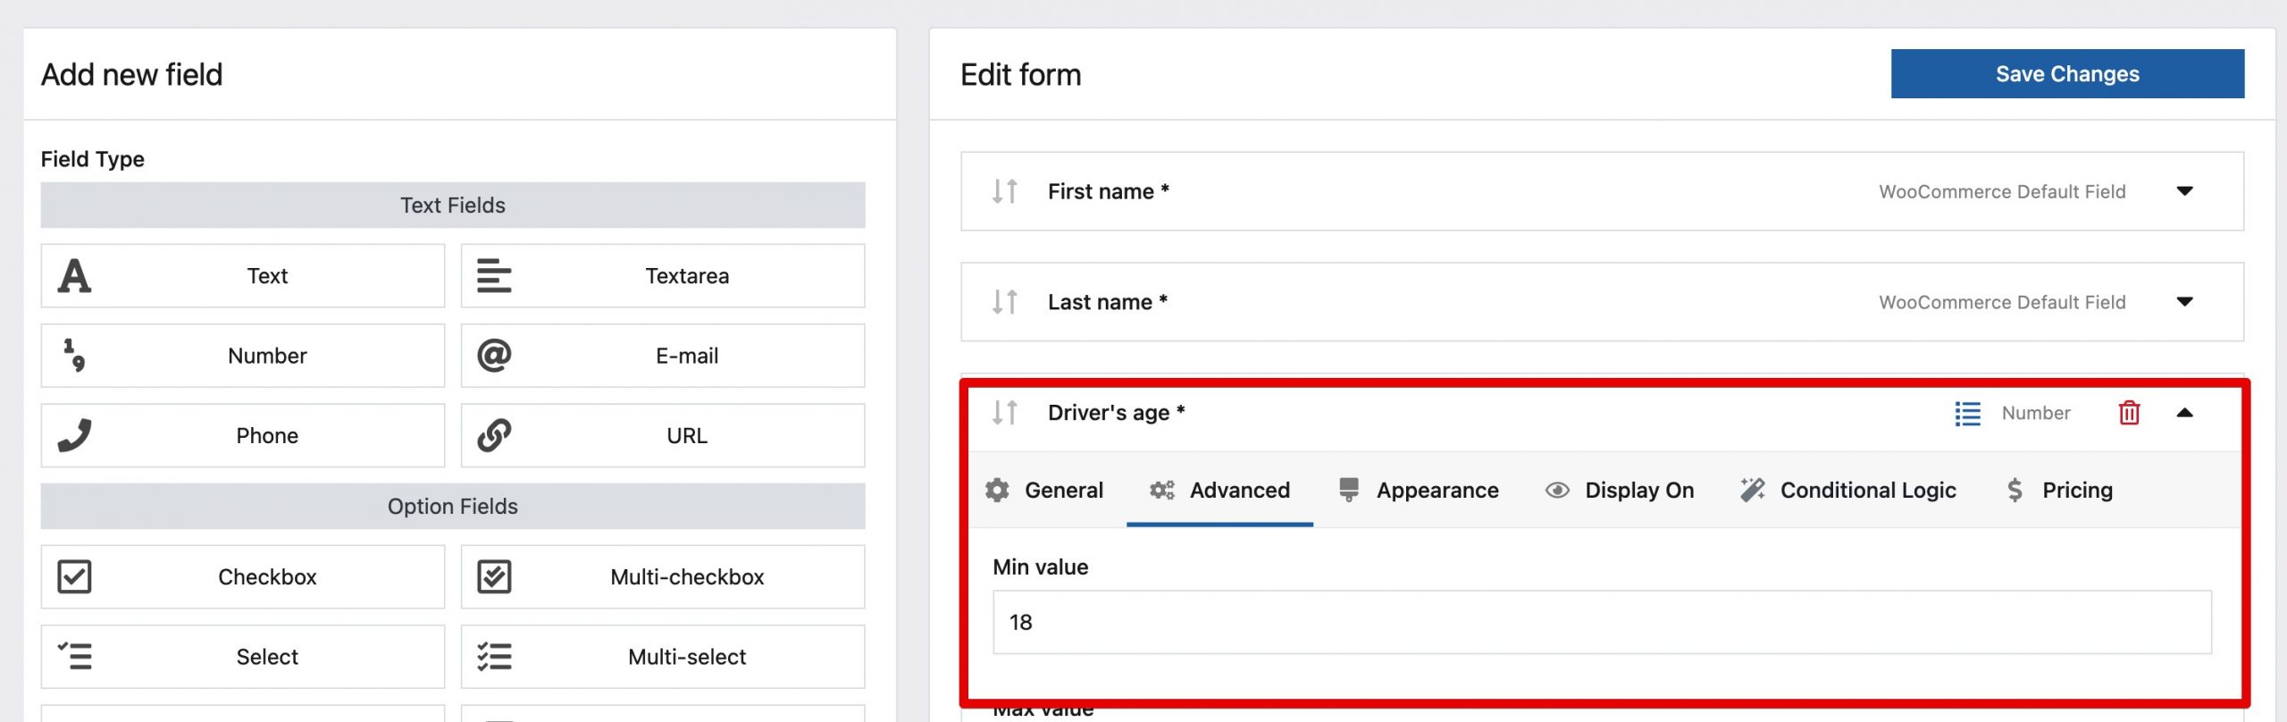Open the Conditional Logic tab
This screenshot has height=722, width=2287.
[1847, 491]
